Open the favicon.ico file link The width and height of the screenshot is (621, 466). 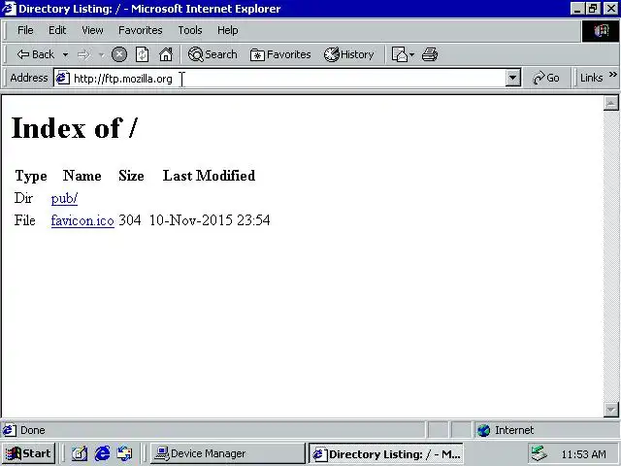click(x=82, y=220)
